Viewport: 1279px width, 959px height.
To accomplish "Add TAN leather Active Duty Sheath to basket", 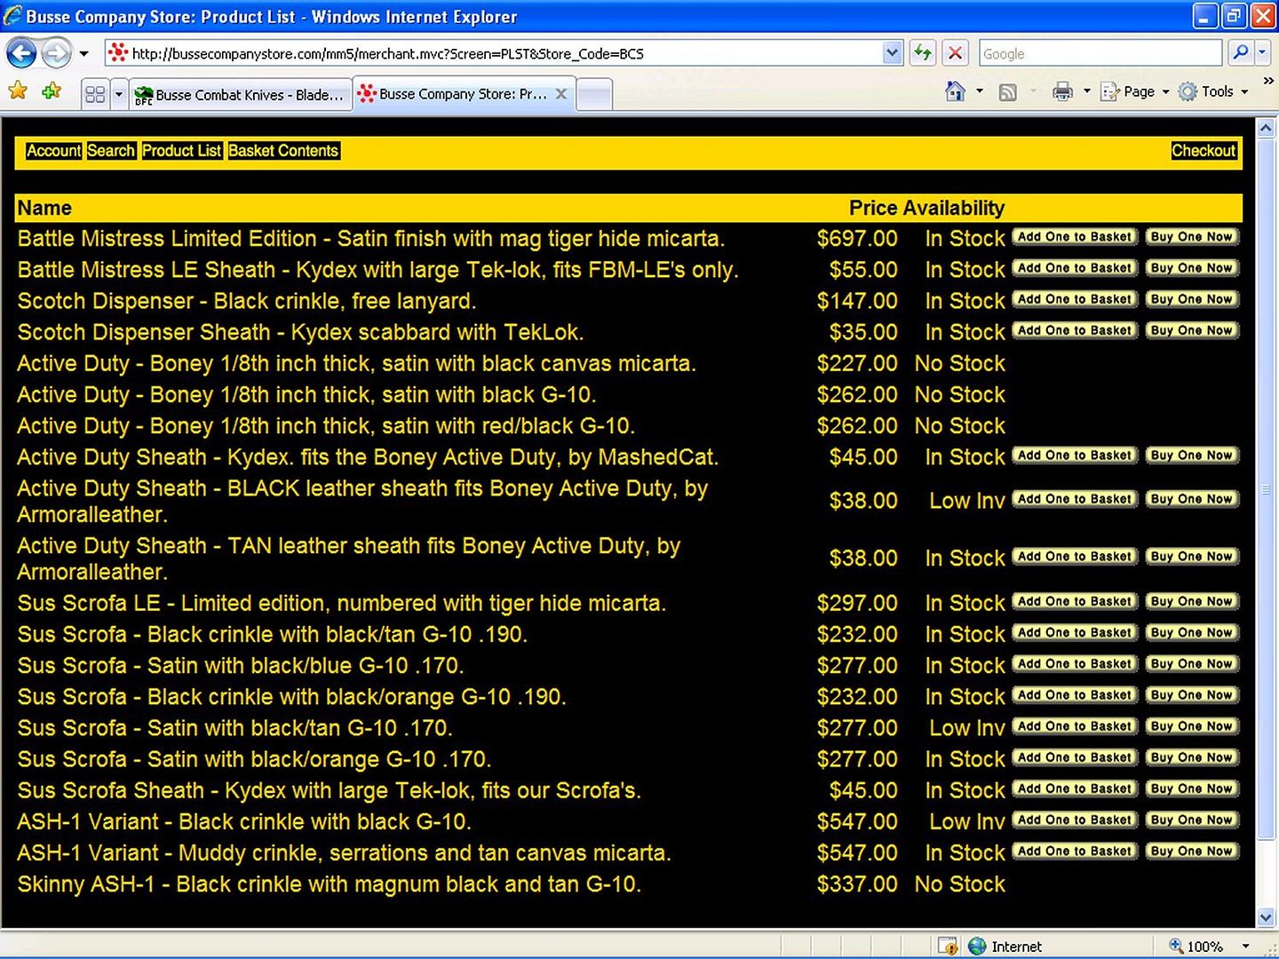I will (1075, 557).
